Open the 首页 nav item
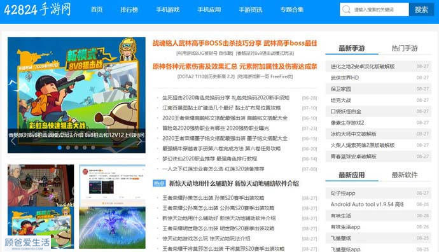This screenshot has width=439, height=252. tap(97, 10)
